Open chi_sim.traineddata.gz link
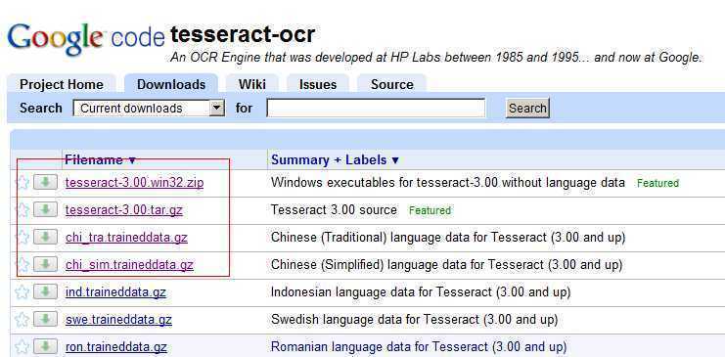The height and width of the screenshot is (357, 725). point(129,265)
